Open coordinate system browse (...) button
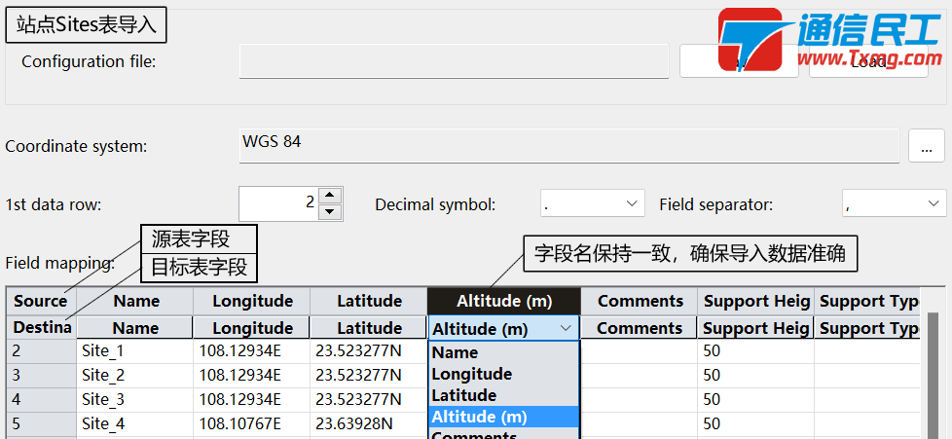 coord(926,146)
